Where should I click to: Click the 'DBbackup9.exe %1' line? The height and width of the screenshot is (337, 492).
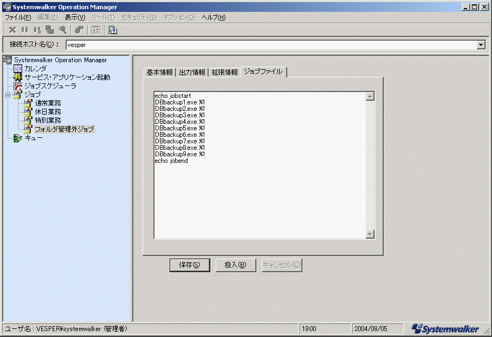(179, 154)
